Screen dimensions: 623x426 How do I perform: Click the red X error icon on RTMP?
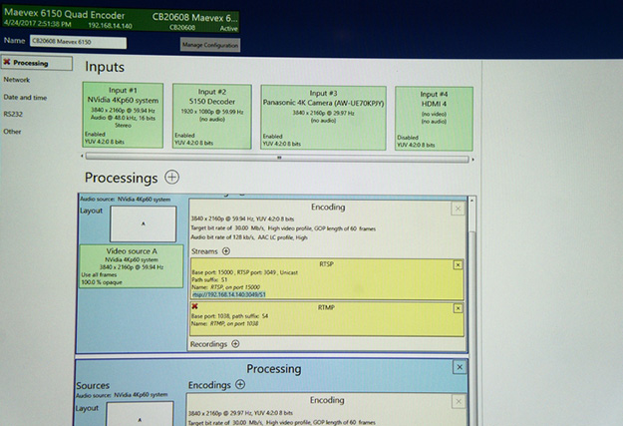pos(195,307)
